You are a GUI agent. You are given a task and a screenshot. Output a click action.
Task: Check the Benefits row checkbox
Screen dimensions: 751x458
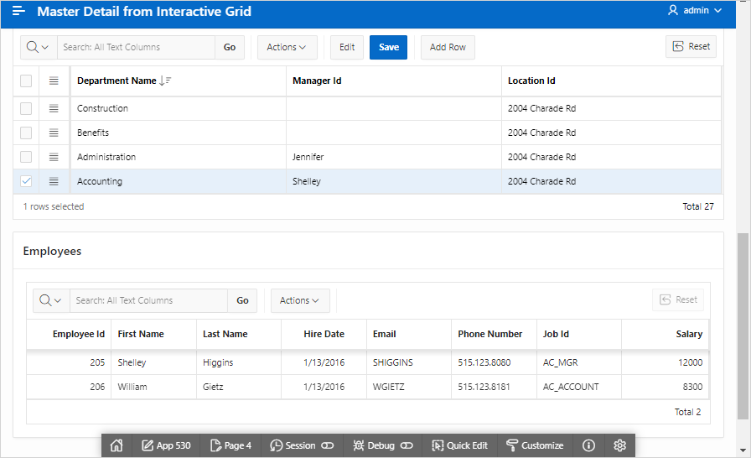coord(26,133)
